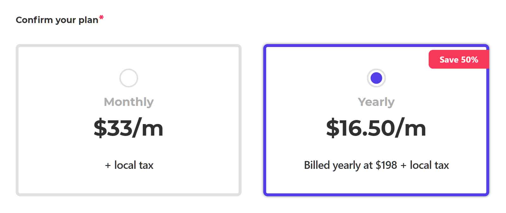Click the red required asterisk

click(101, 18)
